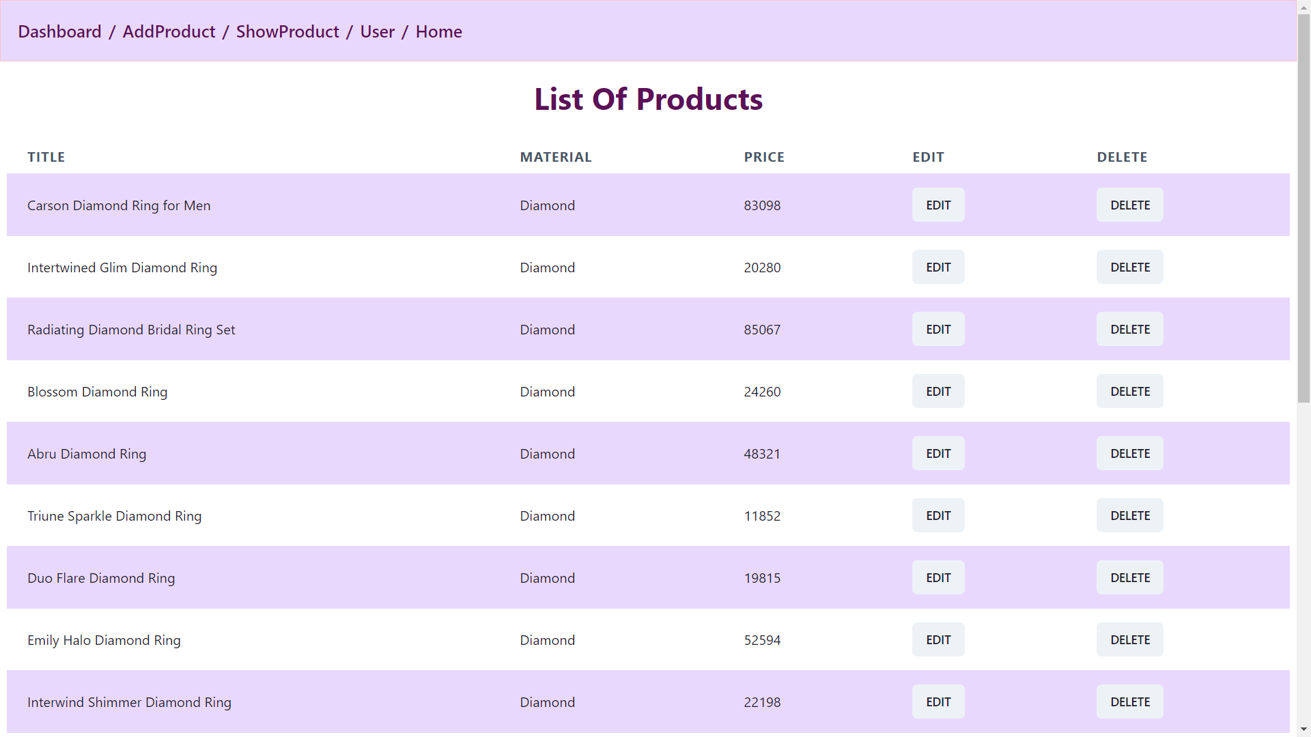Delete the Interwind Shimmer Diamond Ring
This screenshot has width=1311, height=737.
[x=1129, y=702]
